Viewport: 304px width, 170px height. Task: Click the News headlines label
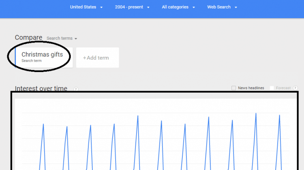[251, 88]
